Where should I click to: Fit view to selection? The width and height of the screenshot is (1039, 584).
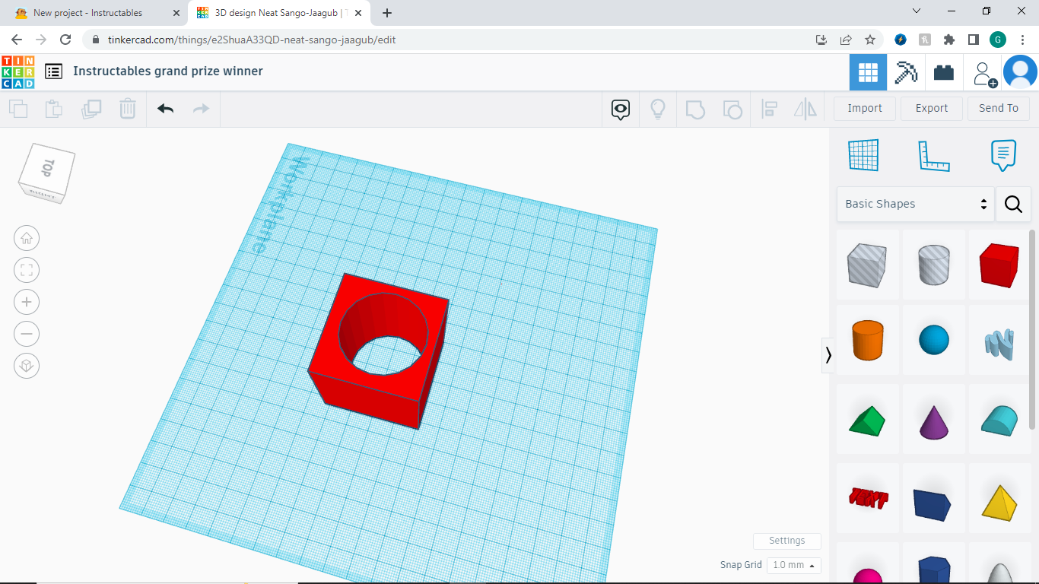[x=27, y=270]
